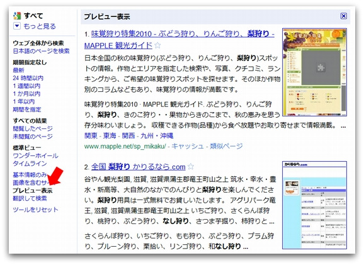The height and width of the screenshot is (265, 364).
Task: Switch to タイムライン view
Action: coord(30,164)
